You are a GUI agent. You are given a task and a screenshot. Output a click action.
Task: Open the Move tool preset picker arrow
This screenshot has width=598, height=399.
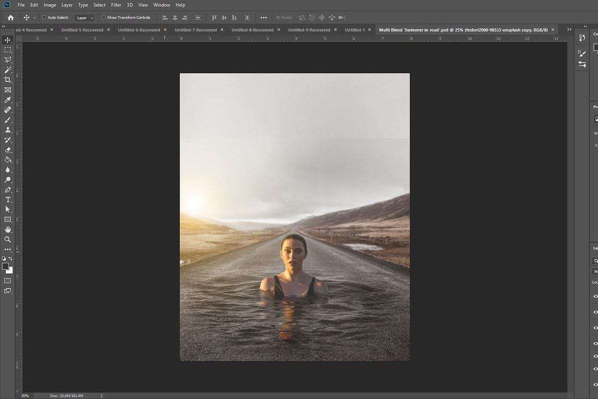pyautogui.click(x=34, y=17)
